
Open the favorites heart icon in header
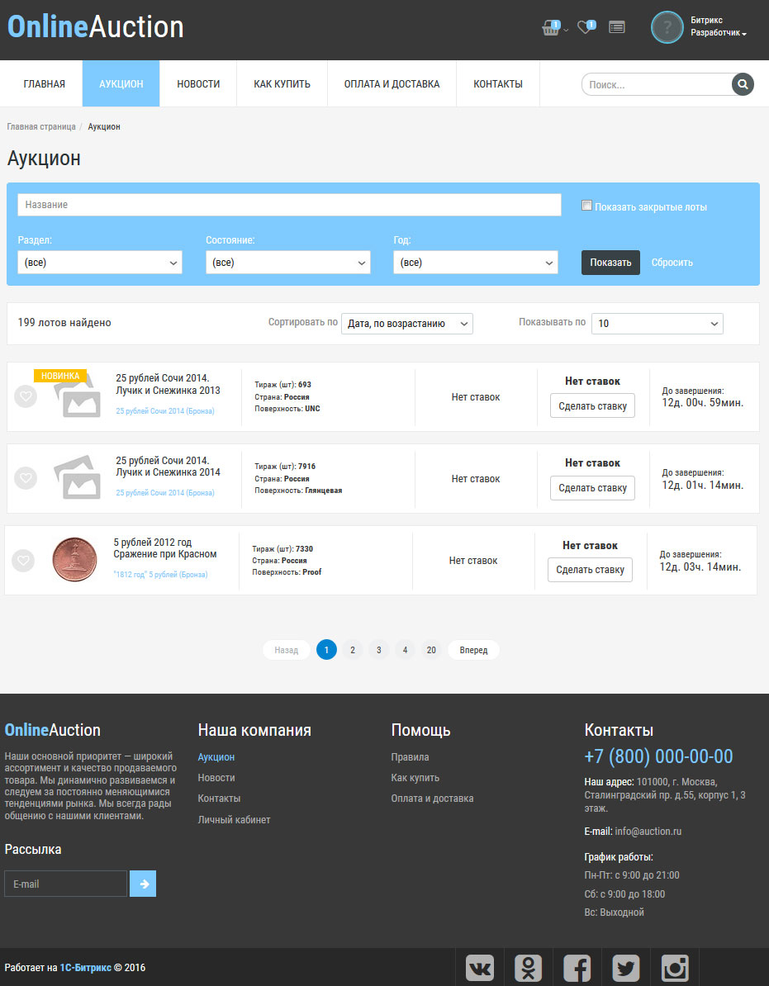[x=585, y=28]
